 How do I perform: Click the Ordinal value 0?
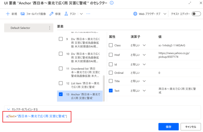coord(159,73)
